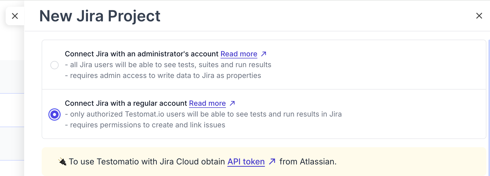Click external arrow icon after API token
Screen dimensions: 490x176
pyautogui.click(x=272, y=162)
